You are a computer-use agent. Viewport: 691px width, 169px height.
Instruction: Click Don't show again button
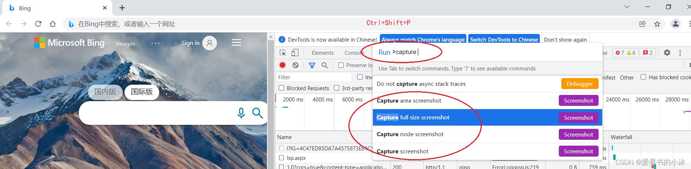click(x=565, y=39)
